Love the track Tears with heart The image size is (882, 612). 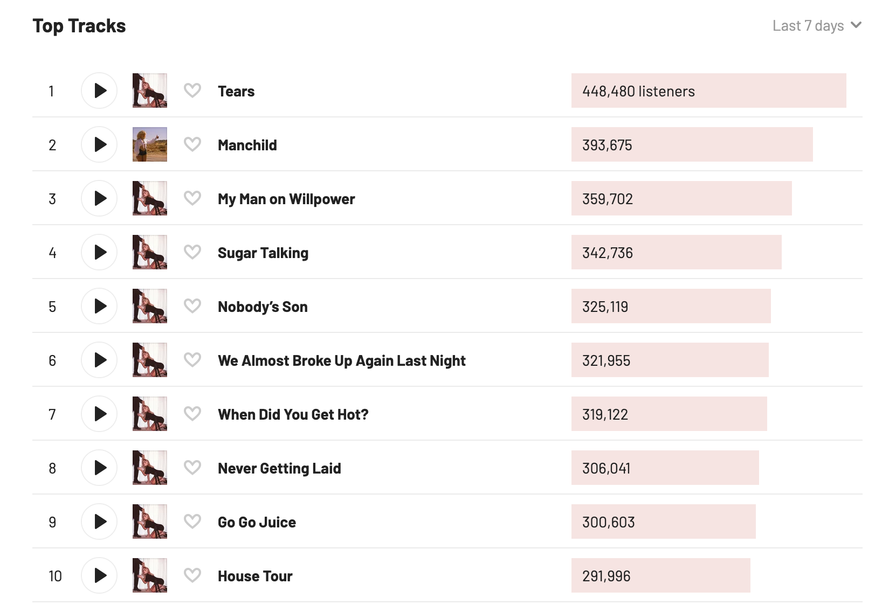tap(192, 91)
